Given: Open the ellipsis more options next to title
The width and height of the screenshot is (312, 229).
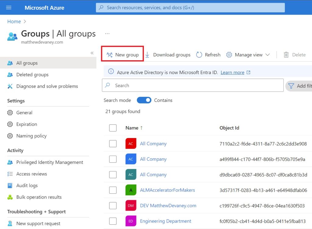Looking at the screenshot, I should click(107, 33).
